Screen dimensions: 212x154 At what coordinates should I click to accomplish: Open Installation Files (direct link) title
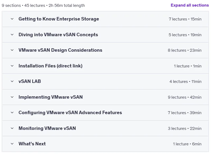coord(51,66)
